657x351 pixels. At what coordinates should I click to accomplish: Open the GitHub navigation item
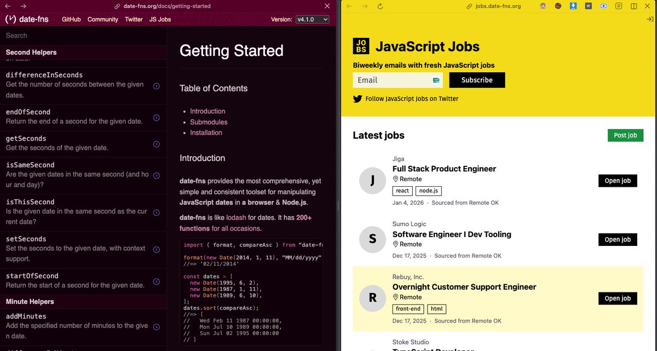coord(70,19)
